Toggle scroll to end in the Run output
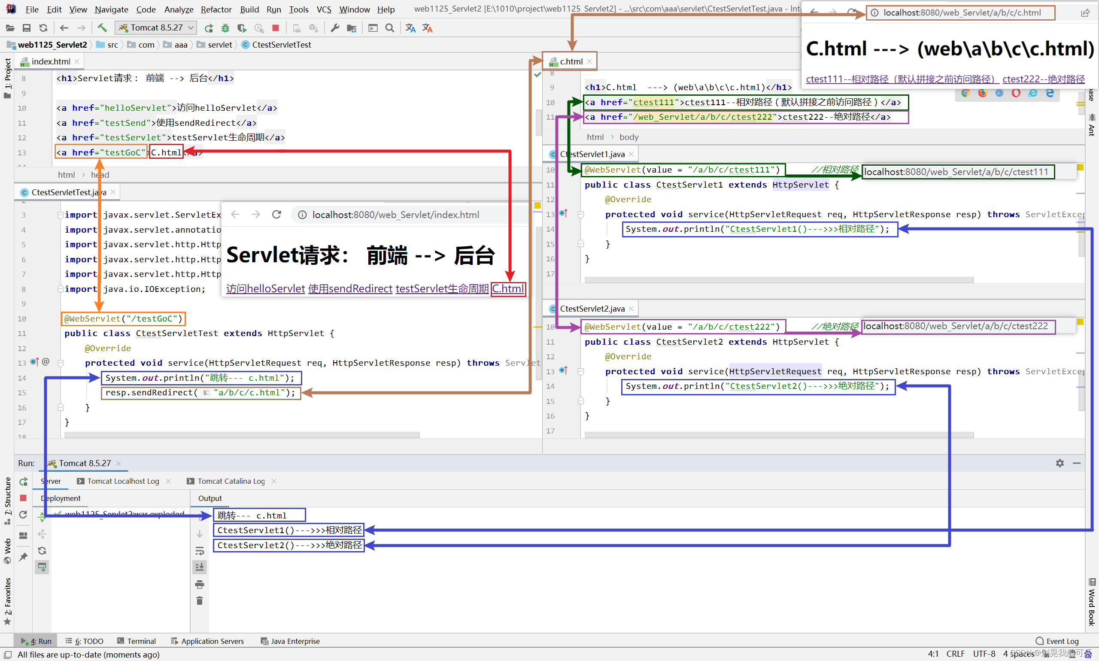Viewport: 1099px width, 661px height. [x=200, y=567]
